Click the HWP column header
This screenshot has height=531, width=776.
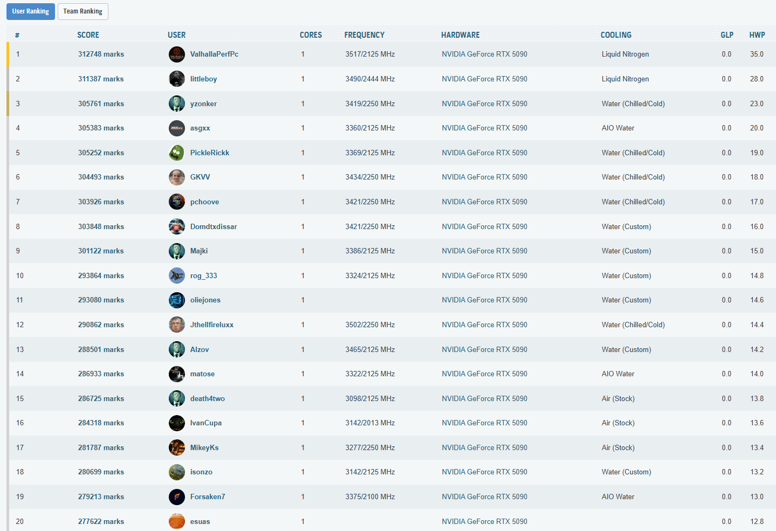[757, 35]
